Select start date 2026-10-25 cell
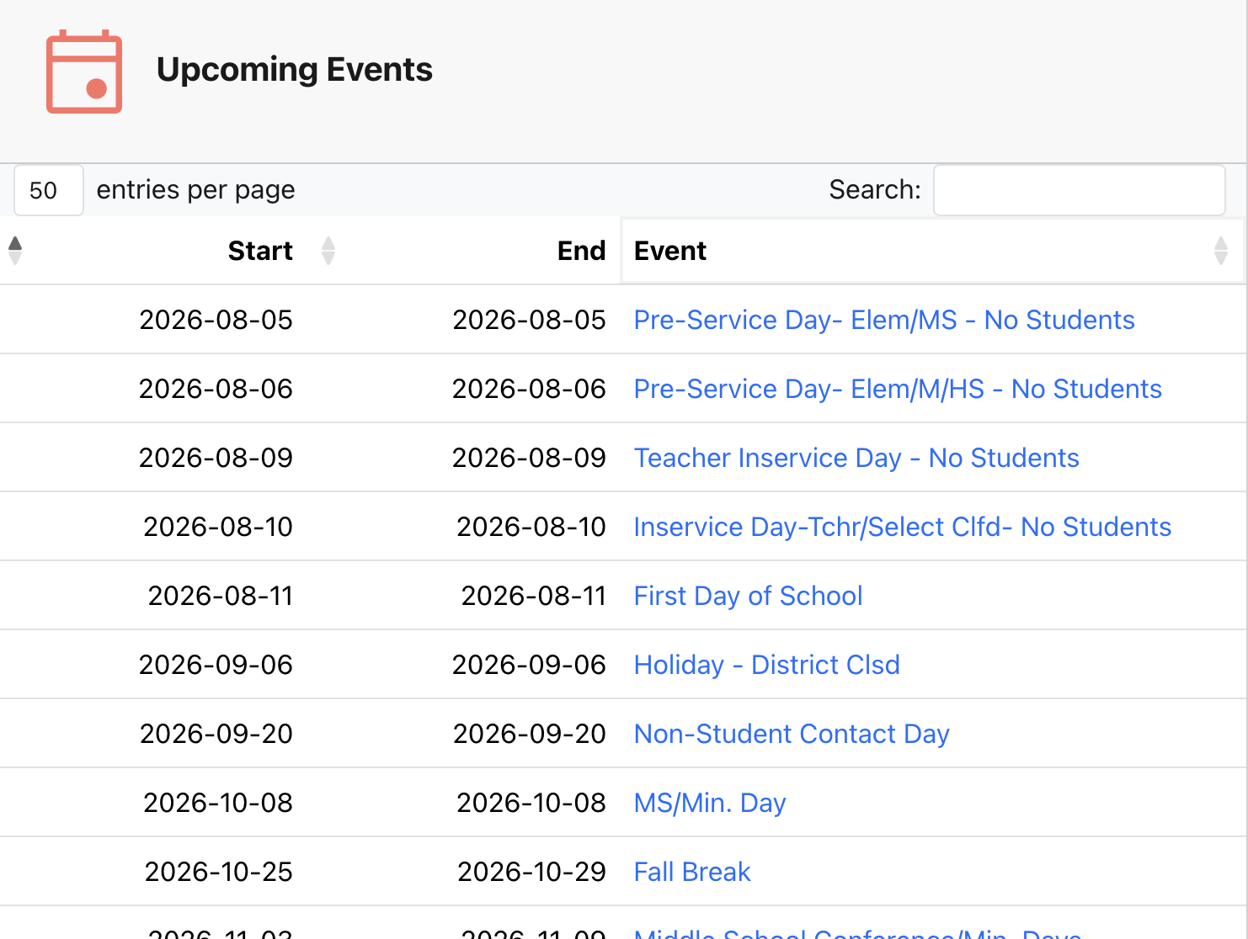Viewport: 1248px width, 939px height. coord(219,872)
